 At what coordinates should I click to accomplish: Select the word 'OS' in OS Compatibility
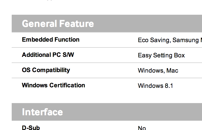26,70
